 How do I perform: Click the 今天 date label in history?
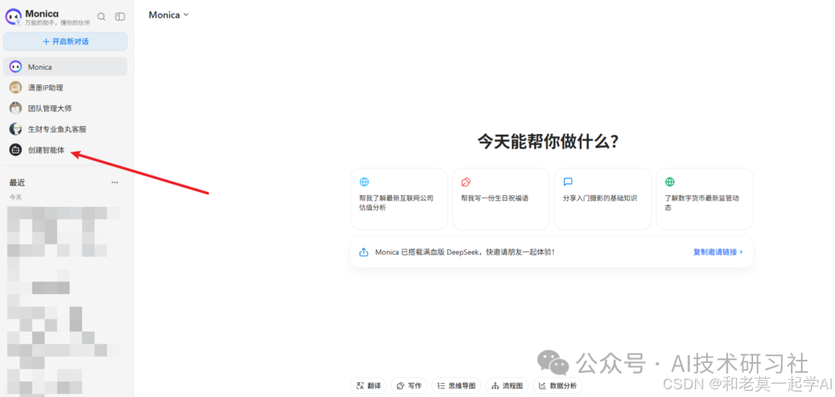click(15, 197)
